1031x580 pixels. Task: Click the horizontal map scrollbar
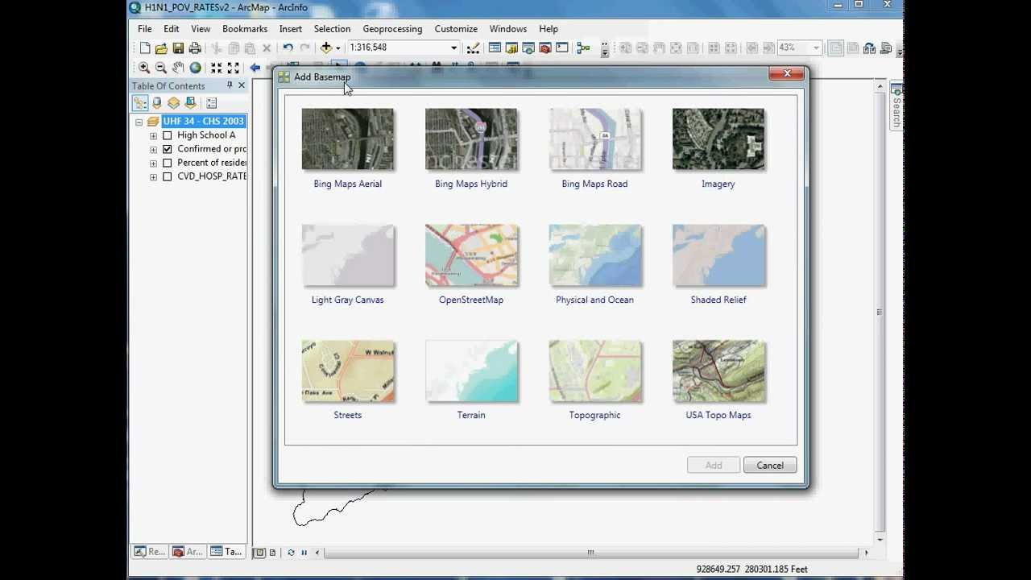[591, 553]
